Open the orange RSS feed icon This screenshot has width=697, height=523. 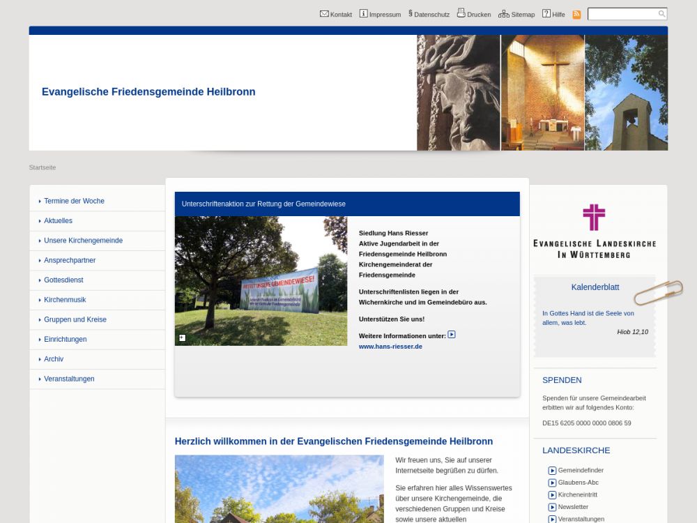(576, 15)
